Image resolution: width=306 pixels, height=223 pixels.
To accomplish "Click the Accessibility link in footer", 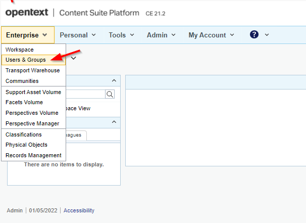I will tap(79, 210).
